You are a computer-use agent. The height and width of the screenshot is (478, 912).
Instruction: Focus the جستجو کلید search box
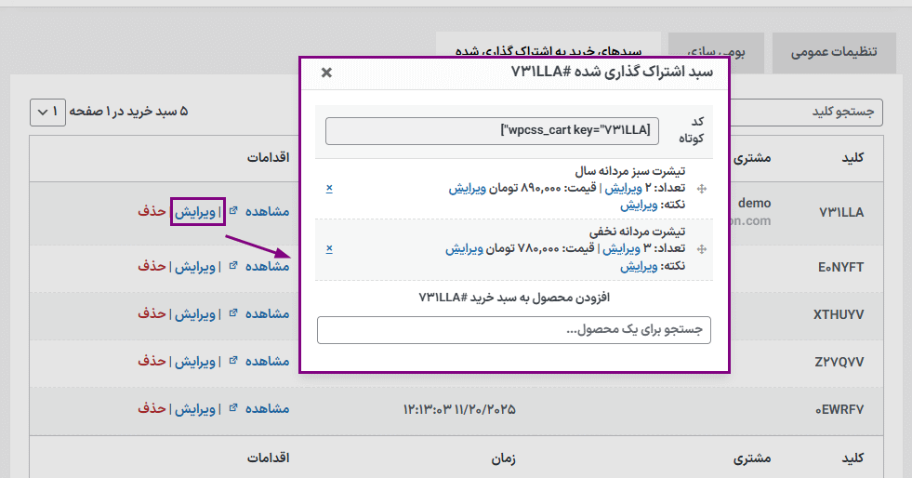(x=806, y=113)
